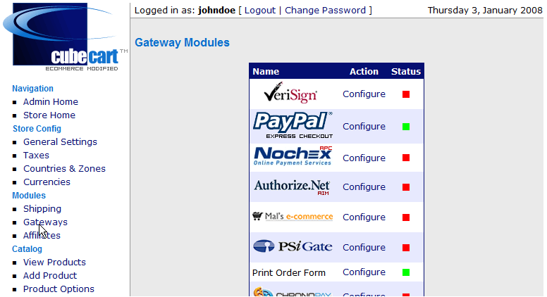Click the ChronoPay logo

(x=293, y=292)
